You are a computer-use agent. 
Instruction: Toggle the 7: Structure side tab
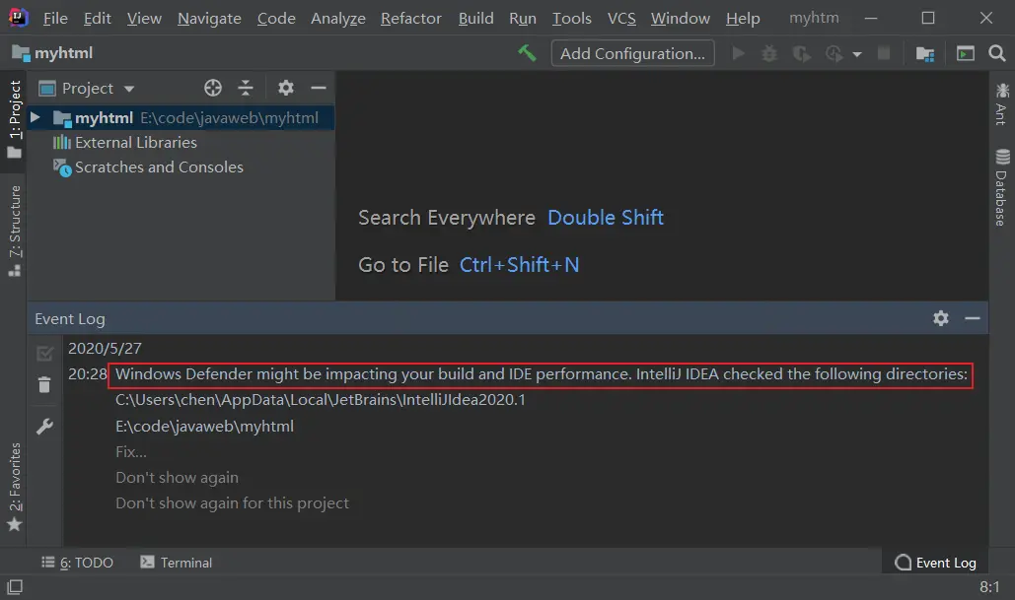click(x=14, y=230)
